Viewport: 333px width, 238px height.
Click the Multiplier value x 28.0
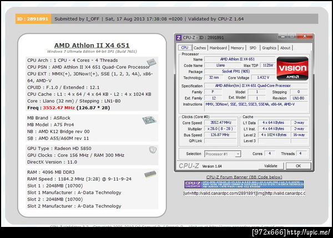point(220,129)
